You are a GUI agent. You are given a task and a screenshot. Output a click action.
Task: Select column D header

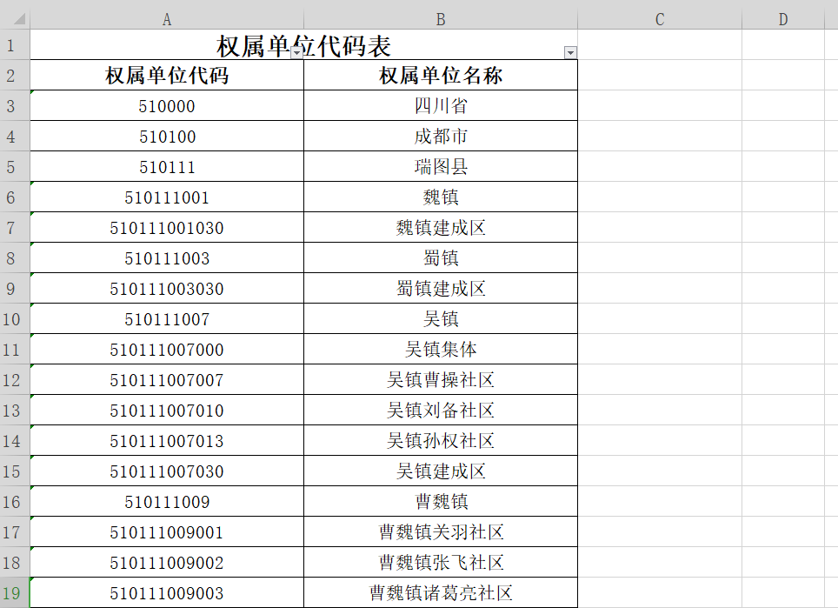click(x=782, y=19)
